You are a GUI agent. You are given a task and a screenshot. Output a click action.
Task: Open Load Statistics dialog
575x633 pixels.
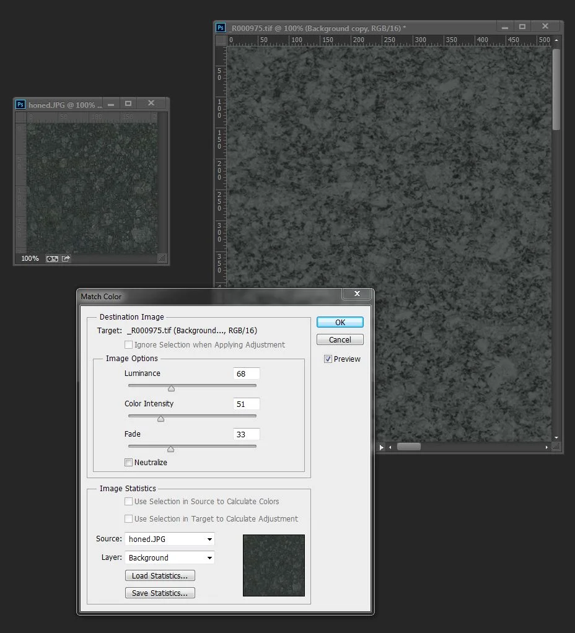tap(159, 575)
